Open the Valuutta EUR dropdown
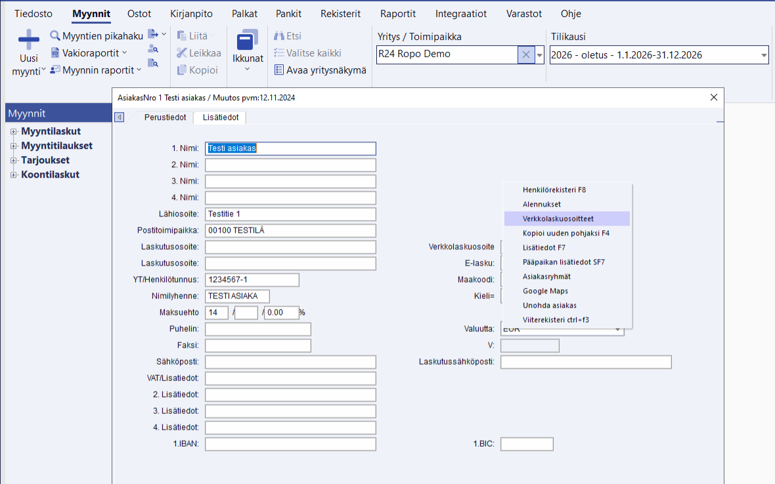The image size is (775, 484). pyautogui.click(x=617, y=330)
